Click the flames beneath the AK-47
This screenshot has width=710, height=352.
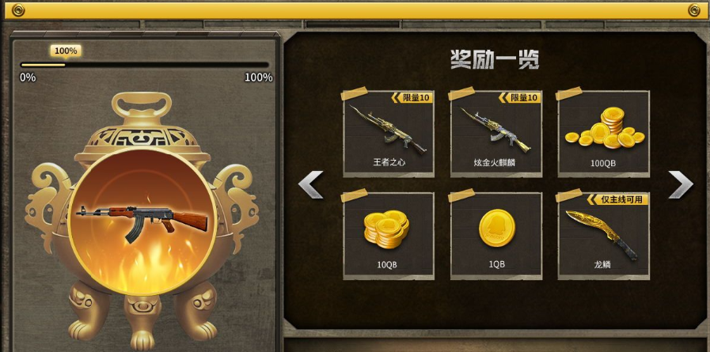click(142, 267)
